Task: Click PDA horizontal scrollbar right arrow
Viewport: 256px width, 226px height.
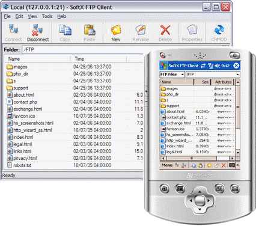Action: pyautogui.click(x=233, y=158)
